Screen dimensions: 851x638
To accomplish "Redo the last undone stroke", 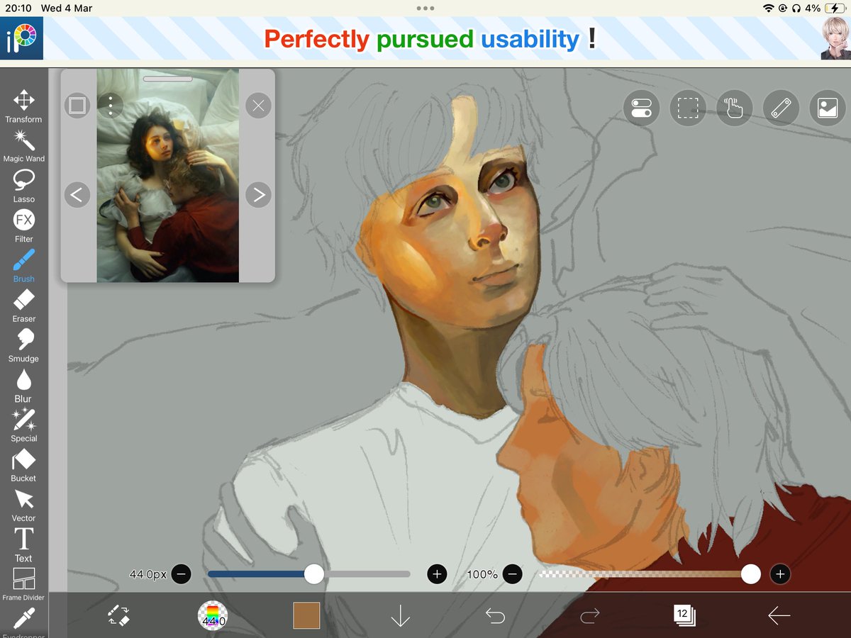I will click(x=589, y=616).
